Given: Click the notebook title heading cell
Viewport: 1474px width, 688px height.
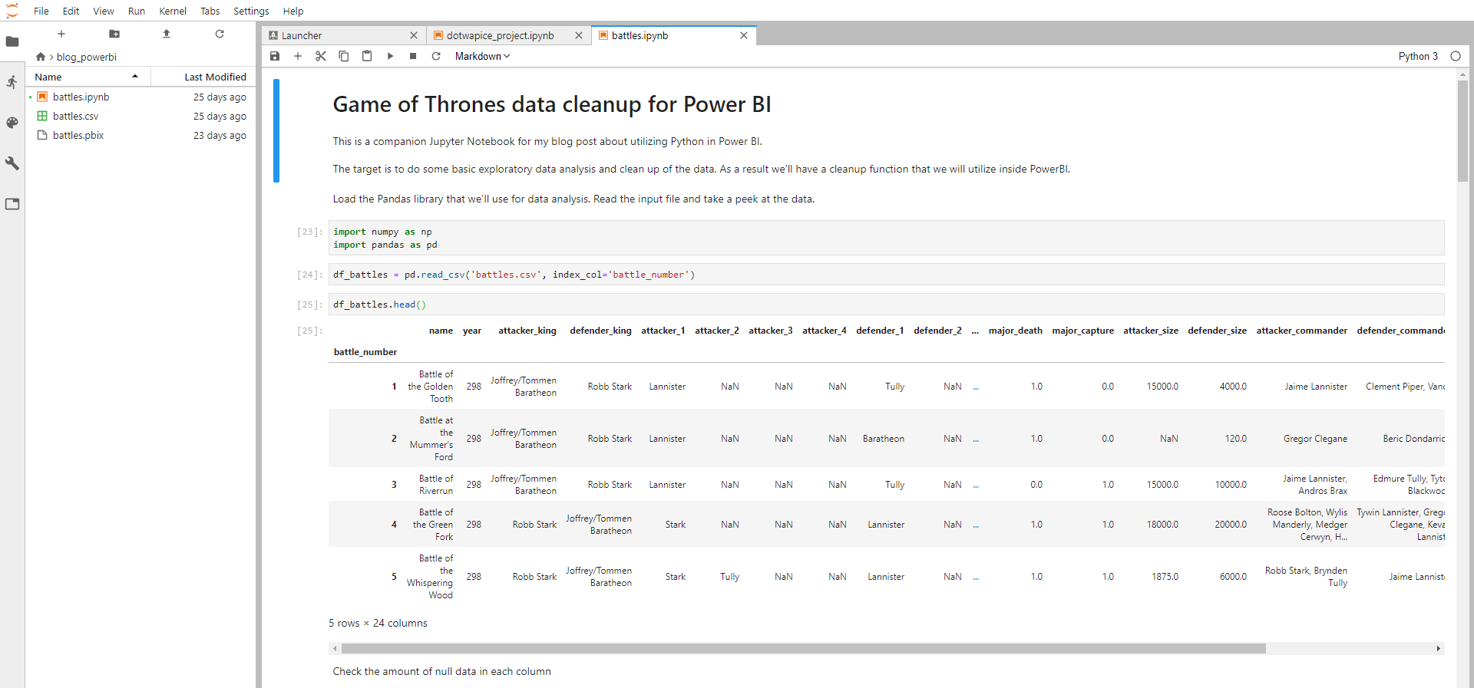Looking at the screenshot, I should click(x=552, y=104).
